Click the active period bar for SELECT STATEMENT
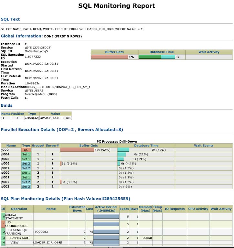 tap(106, 217)
